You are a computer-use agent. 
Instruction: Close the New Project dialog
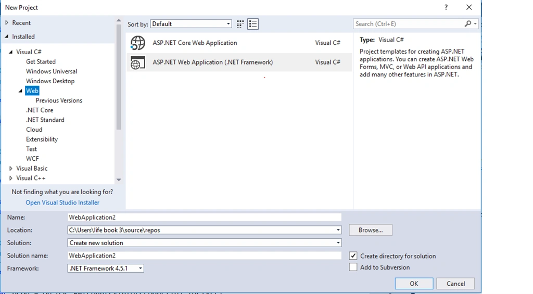click(x=469, y=7)
